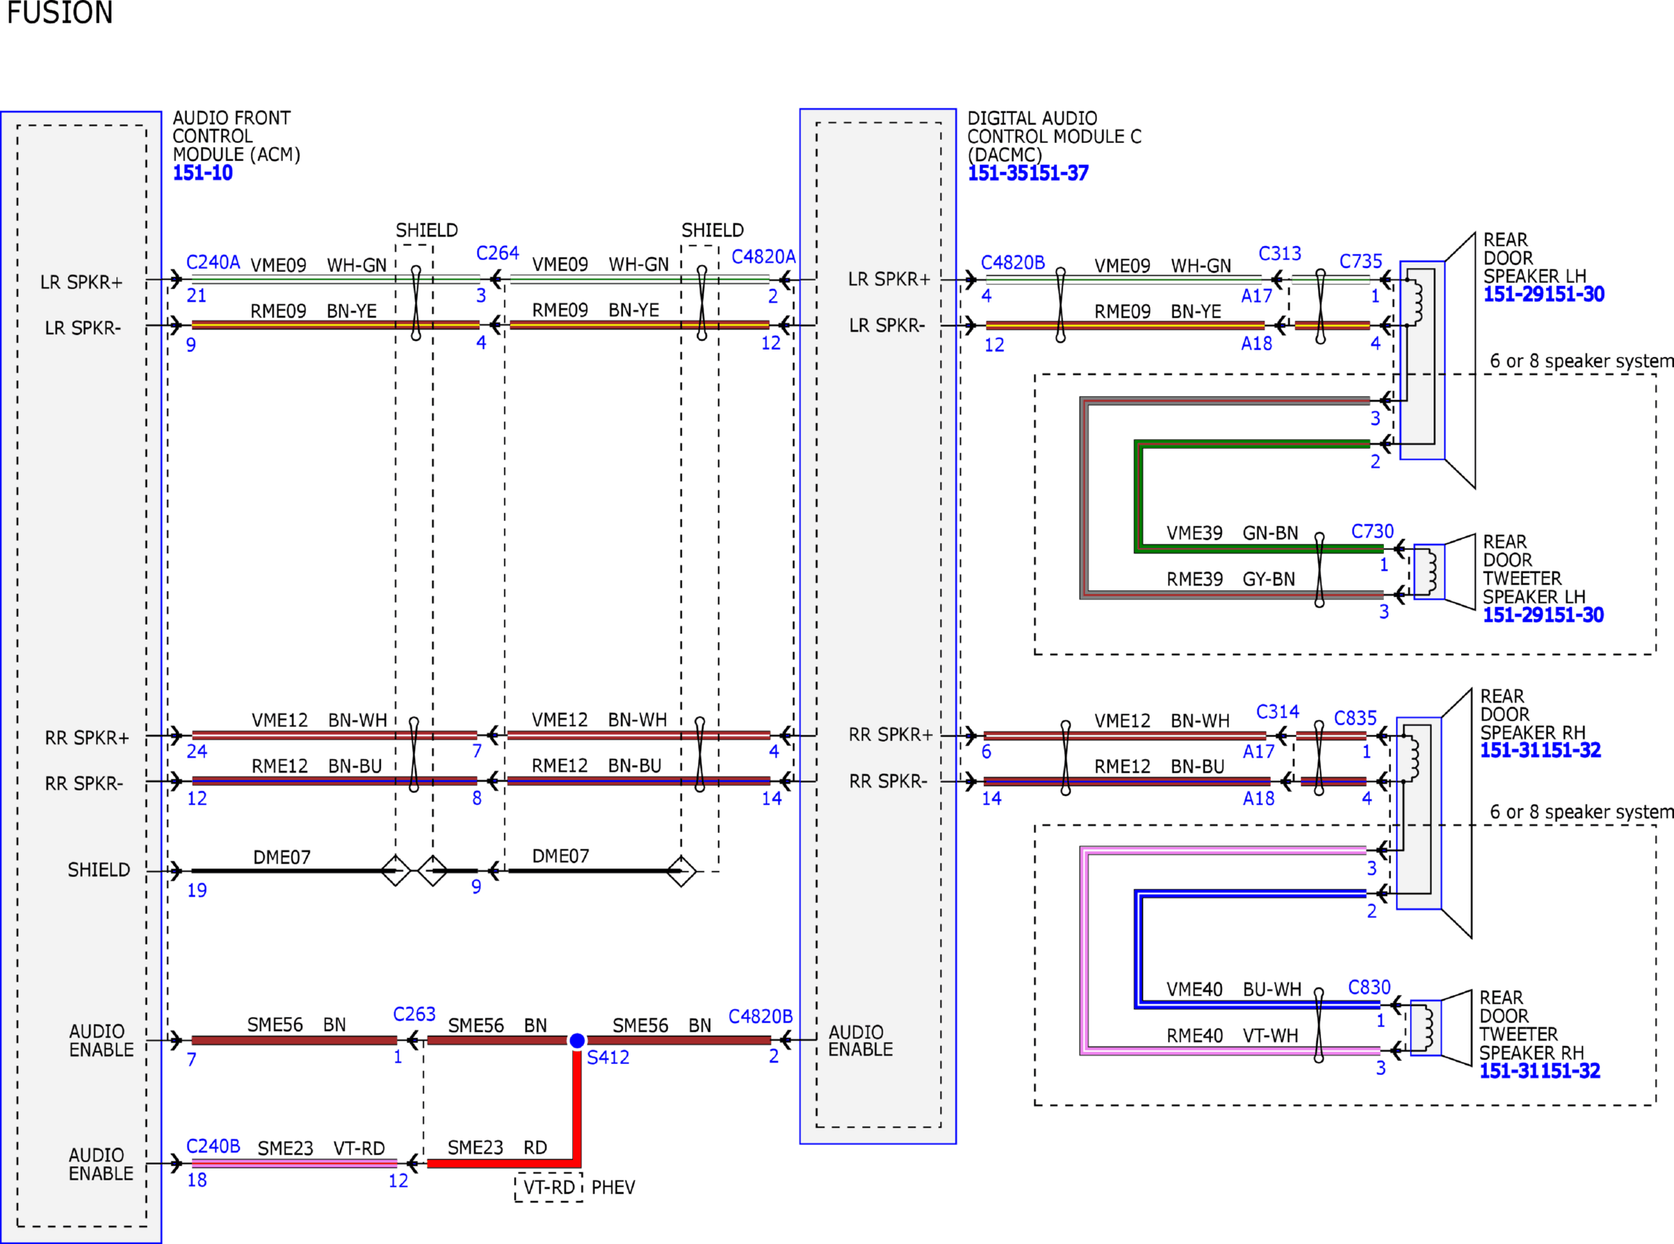Open the 151-31151-32 link under Rear Door Tweeter Speaker RH

point(1540,1071)
